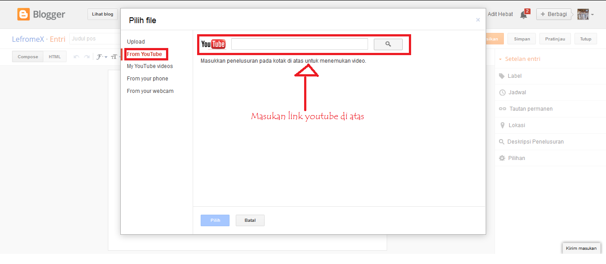Click the Pilih button

point(215,220)
